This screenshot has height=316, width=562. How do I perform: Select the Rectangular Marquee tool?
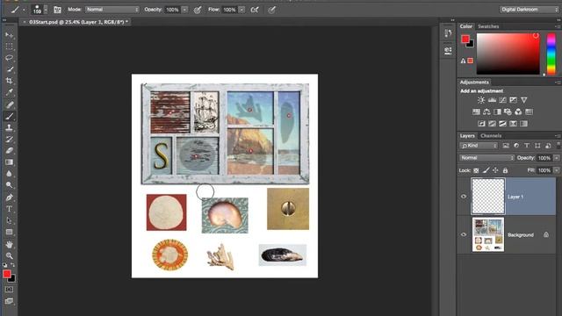coord(10,47)
